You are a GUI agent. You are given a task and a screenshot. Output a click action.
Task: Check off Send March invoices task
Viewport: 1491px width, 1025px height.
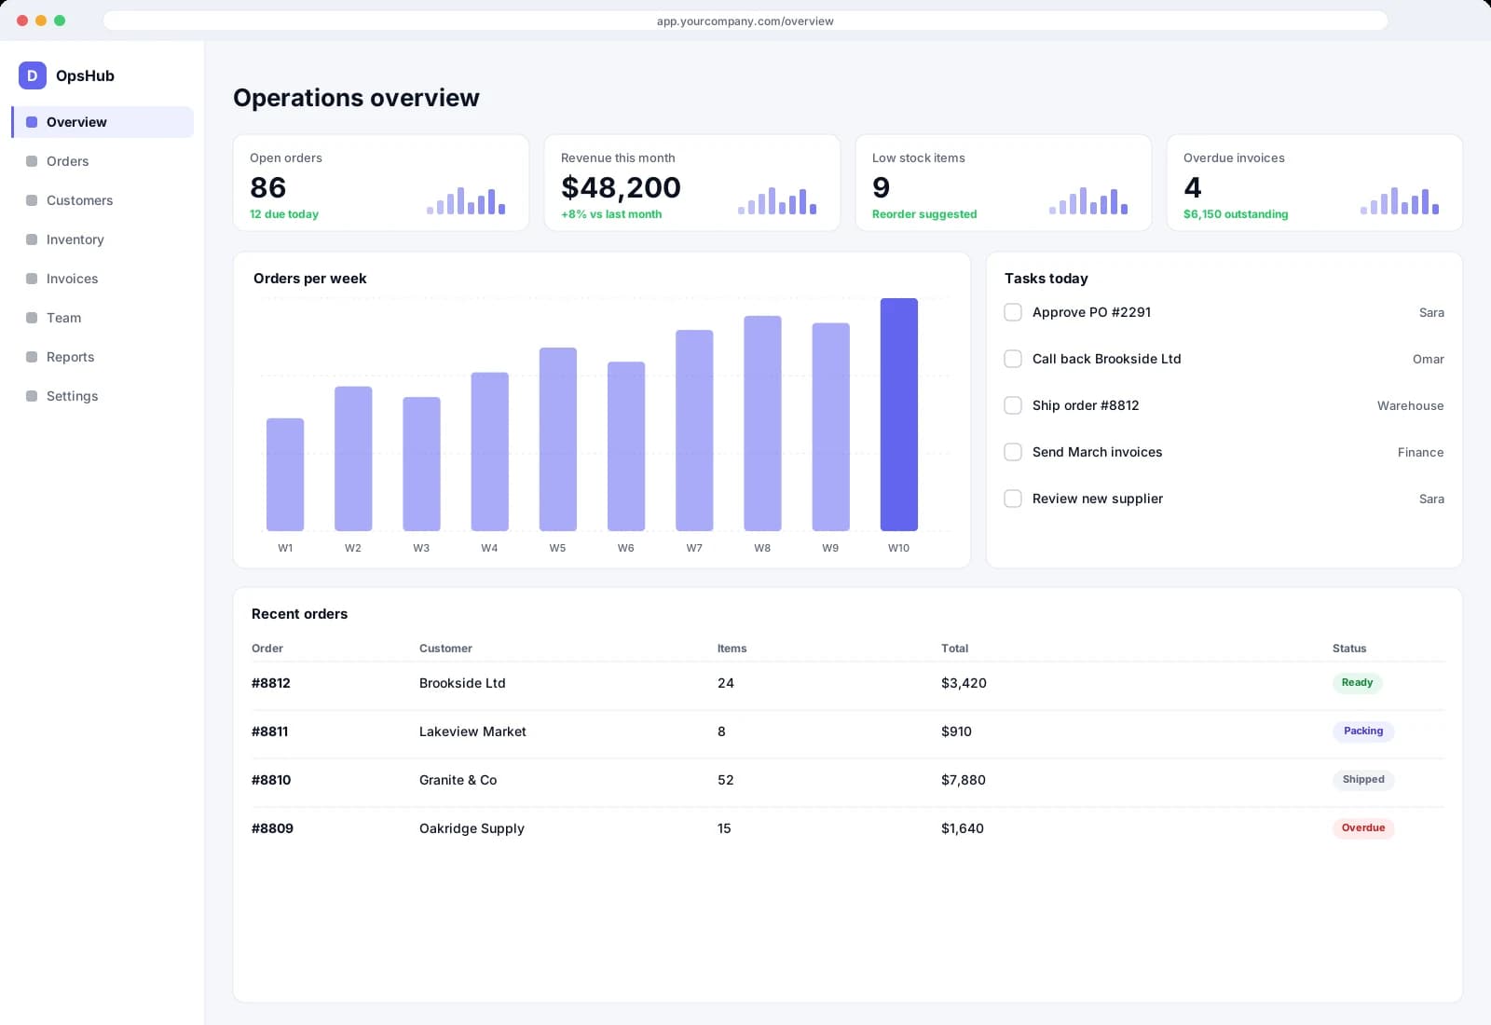[1013, 452]
